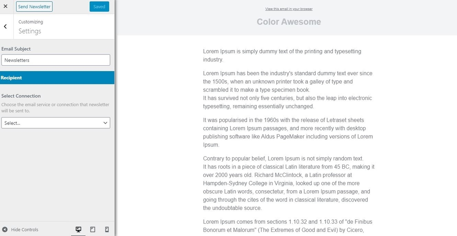
Task: Switch to mobile preview icon
Action: tap(107, 230)
